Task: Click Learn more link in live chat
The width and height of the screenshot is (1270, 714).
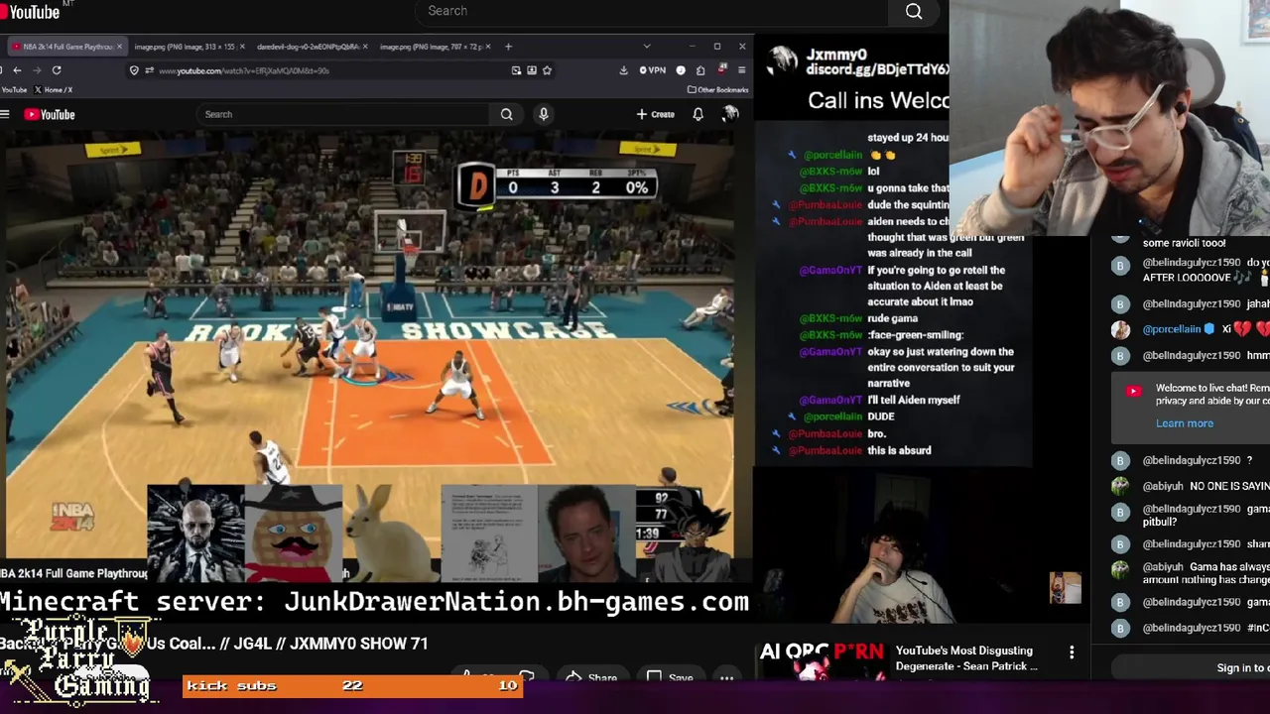Action: 1184,423
